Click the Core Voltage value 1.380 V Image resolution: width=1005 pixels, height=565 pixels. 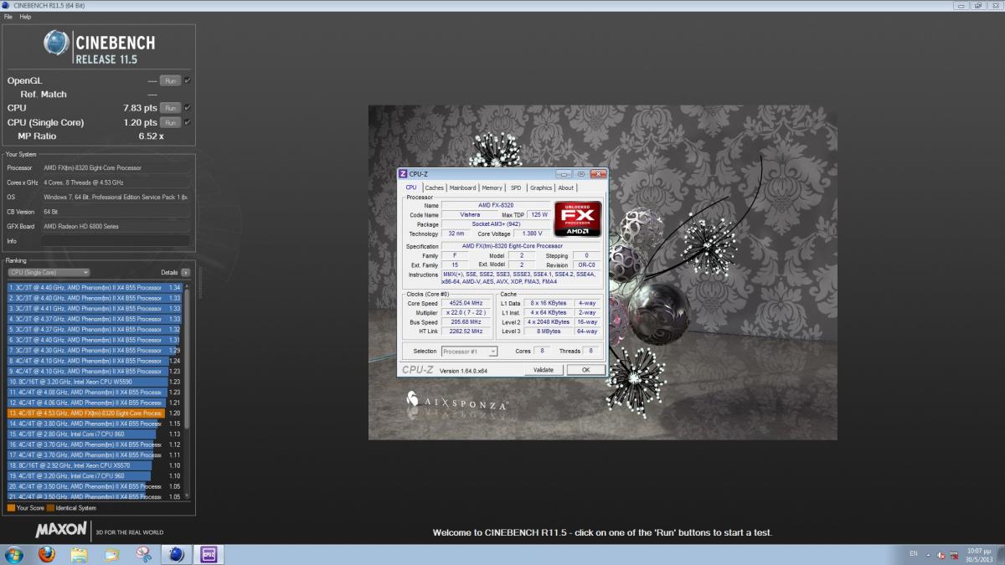point(531,234)
